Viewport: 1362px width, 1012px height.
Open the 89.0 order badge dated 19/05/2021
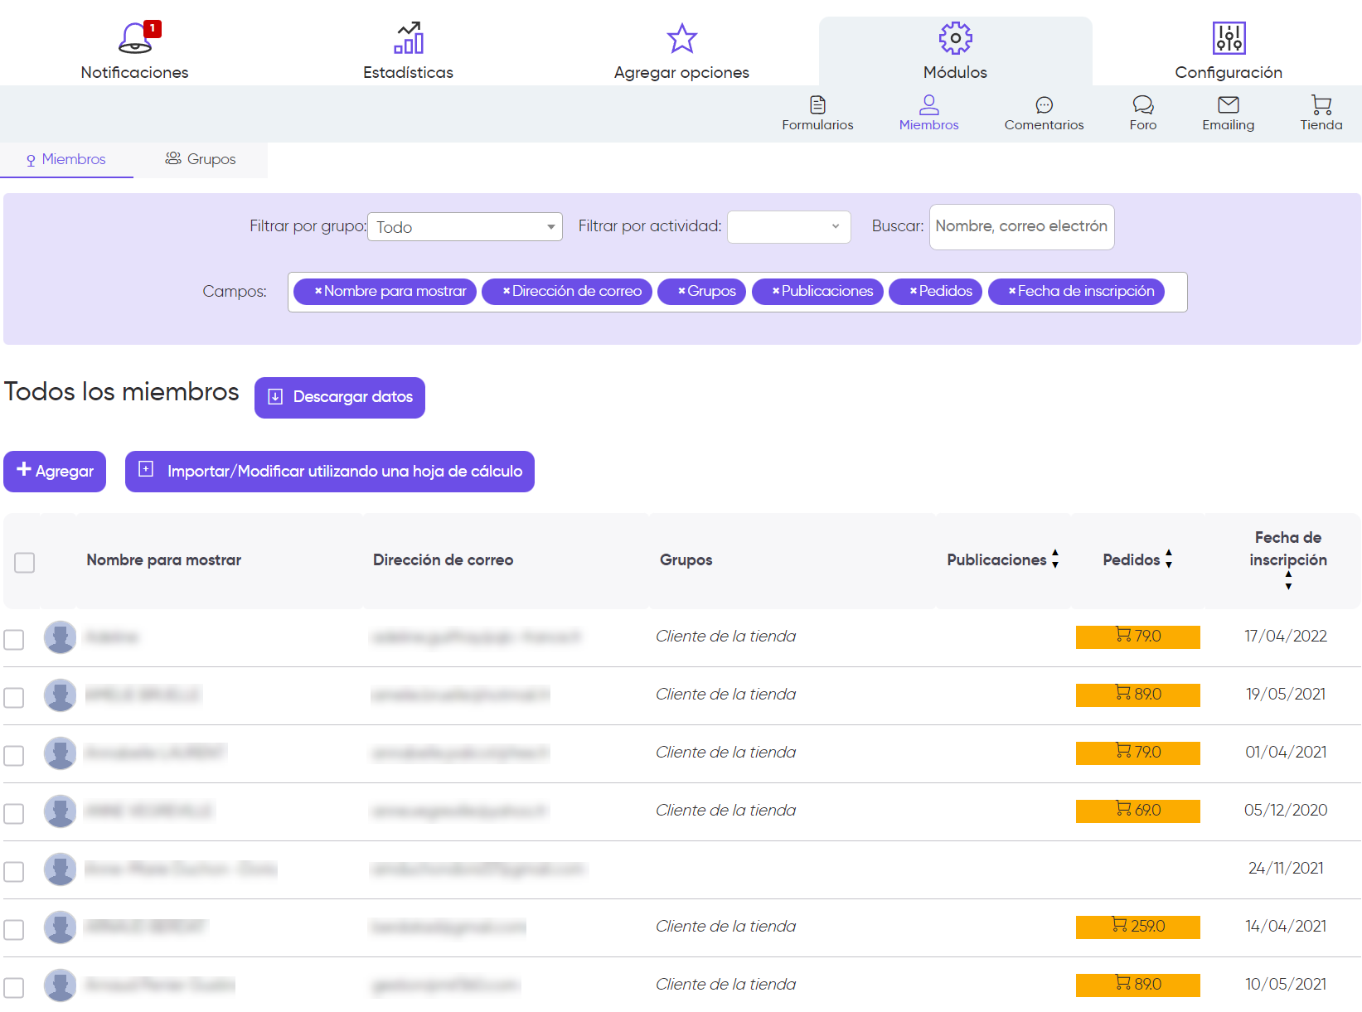[1138, 695]
